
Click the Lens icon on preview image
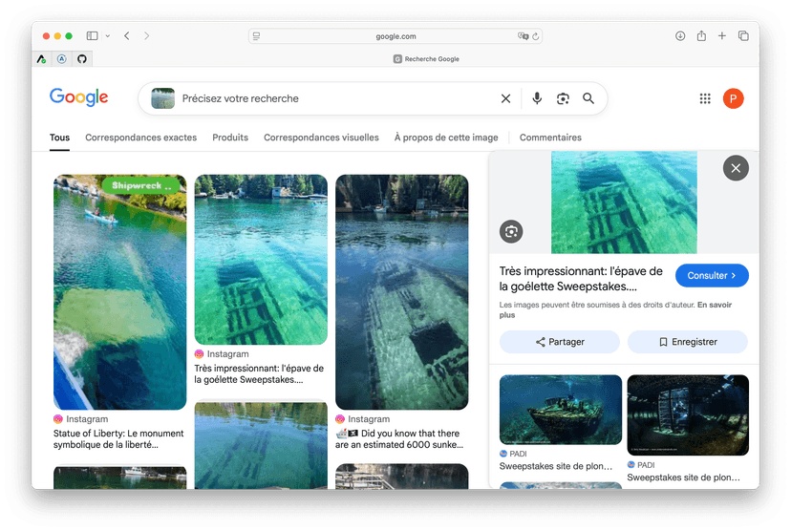coord(511,231)
